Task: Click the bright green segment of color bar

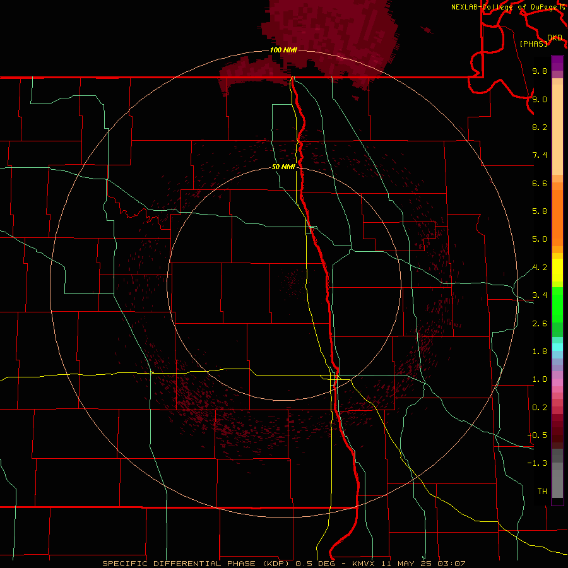Action: pyautogui.click(x=557, y=305)
